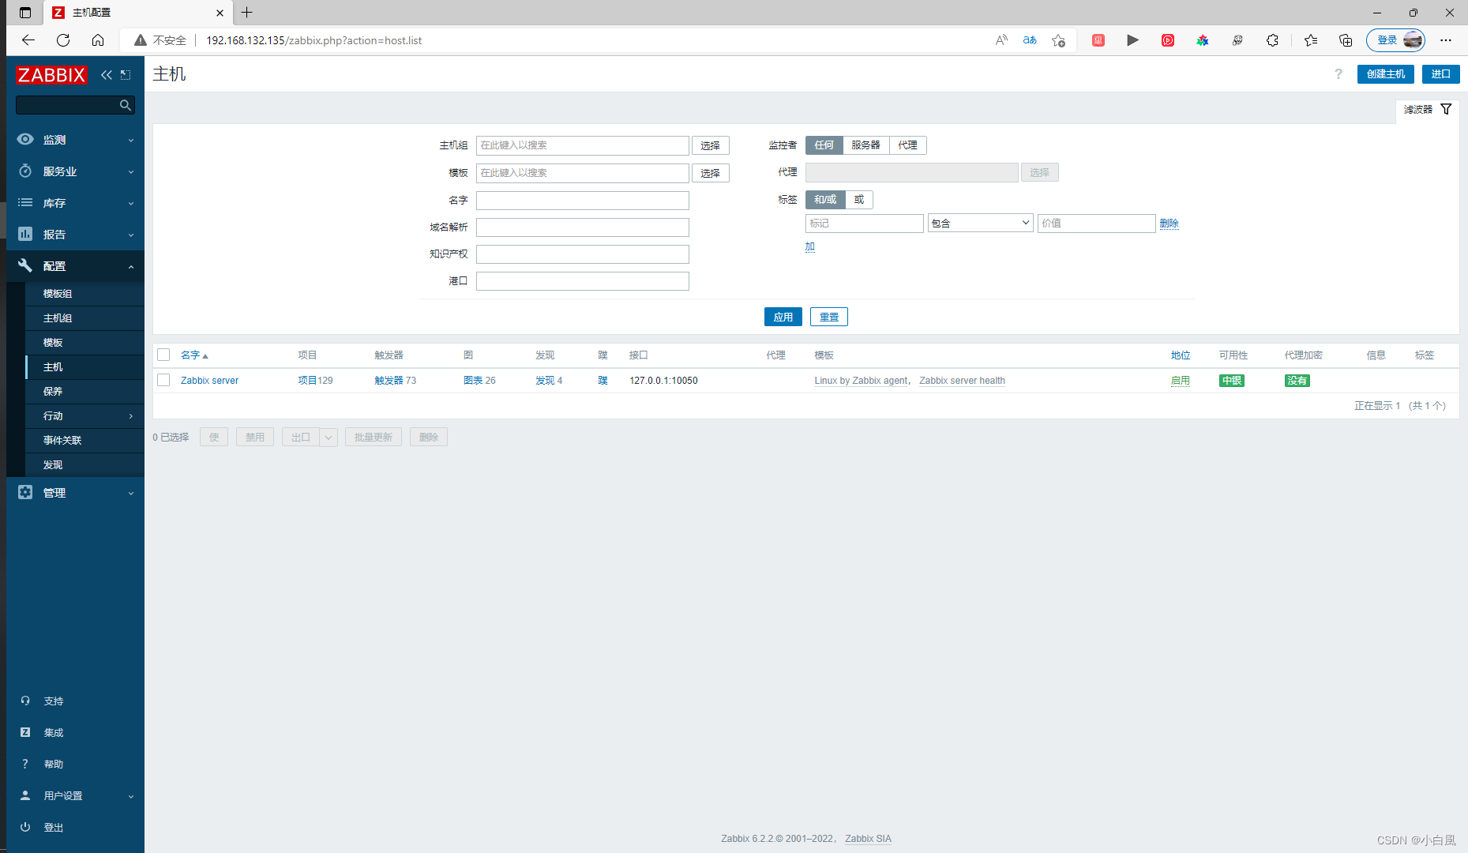Open browser settings ellipsis menu

[x=1446, y=40]
